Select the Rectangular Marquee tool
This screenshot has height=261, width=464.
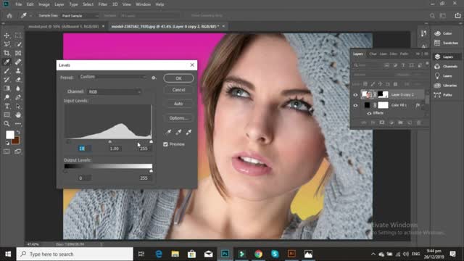tap(18, 36)
